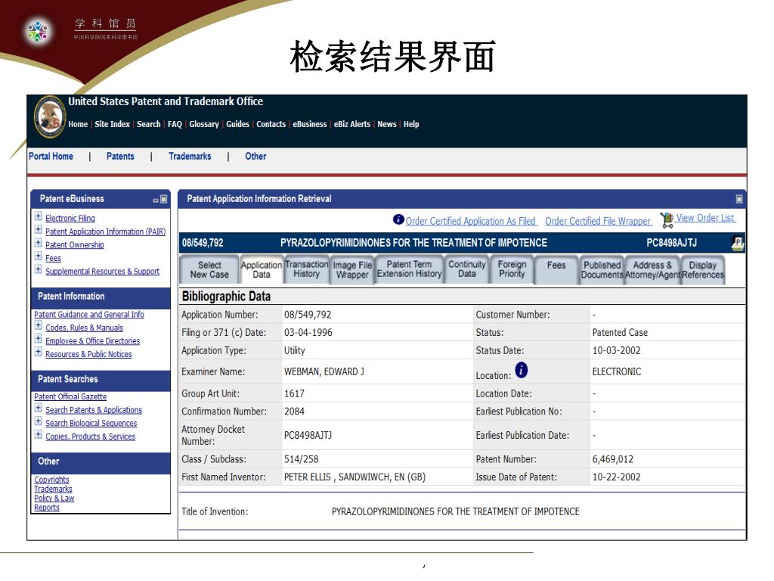The width and height of the screenshot is (774, 581).
Task: Open Help in top navigation
Action: (411, 125)
